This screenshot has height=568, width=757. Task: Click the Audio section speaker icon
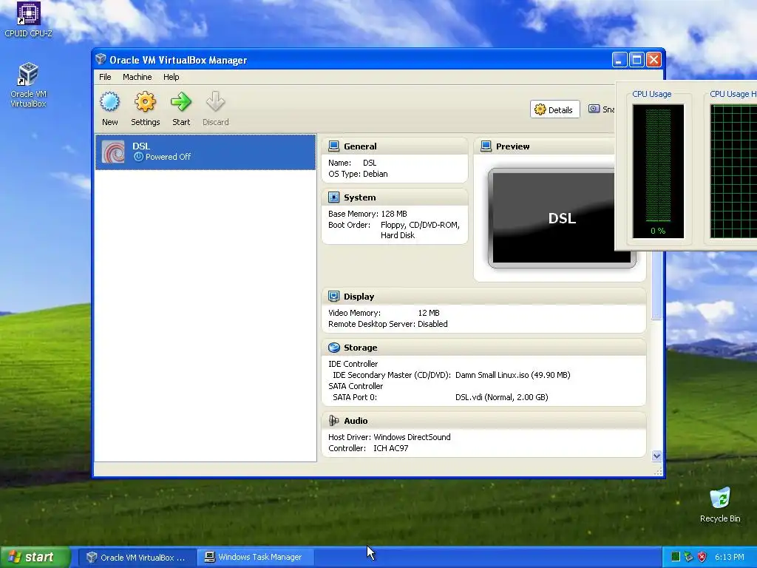pyautogui.click(x=333, y=421)
